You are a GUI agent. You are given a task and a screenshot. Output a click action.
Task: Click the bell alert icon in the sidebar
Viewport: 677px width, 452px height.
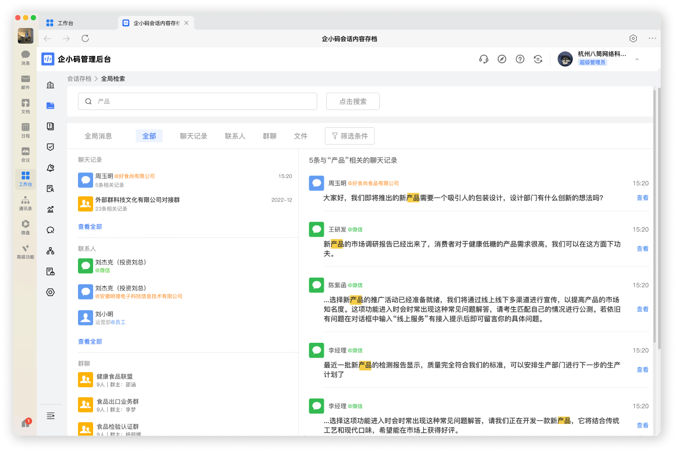[50, 168]
